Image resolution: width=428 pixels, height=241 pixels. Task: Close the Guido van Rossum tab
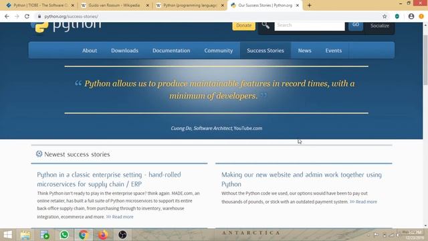point(148,5)
